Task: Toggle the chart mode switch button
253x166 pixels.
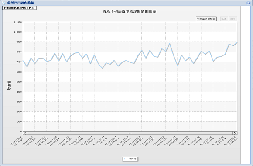Action: click(x=206, y=19)
